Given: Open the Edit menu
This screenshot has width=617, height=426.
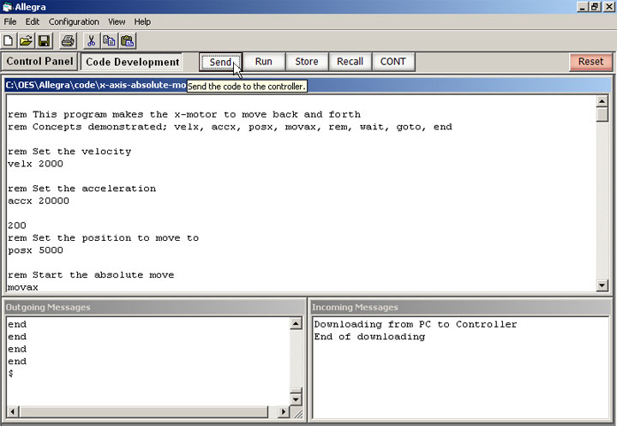Looking at the screenshot, I should 33,21.
